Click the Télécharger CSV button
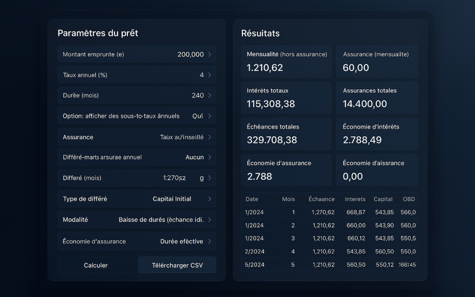Viewport: 475px width, 297px height. coord(177,265)
